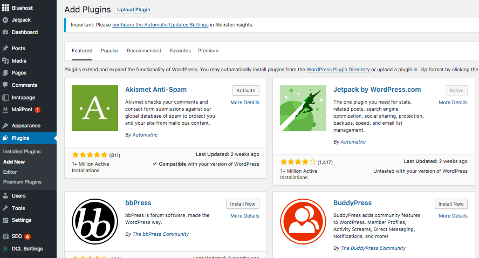Click the Active button for Jetpack
Screen dimensions: 479x258
coord(456,91)
